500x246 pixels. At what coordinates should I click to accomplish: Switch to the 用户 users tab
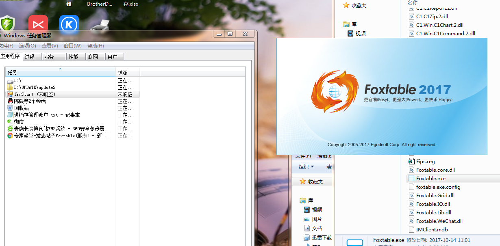[x=115, y=57]
